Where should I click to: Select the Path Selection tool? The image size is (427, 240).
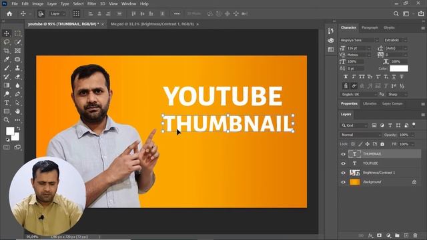(17, 103)
